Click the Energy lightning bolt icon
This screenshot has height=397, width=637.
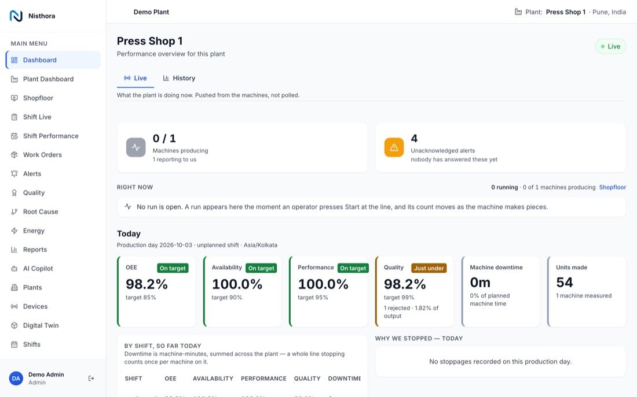tap(14, 231)
